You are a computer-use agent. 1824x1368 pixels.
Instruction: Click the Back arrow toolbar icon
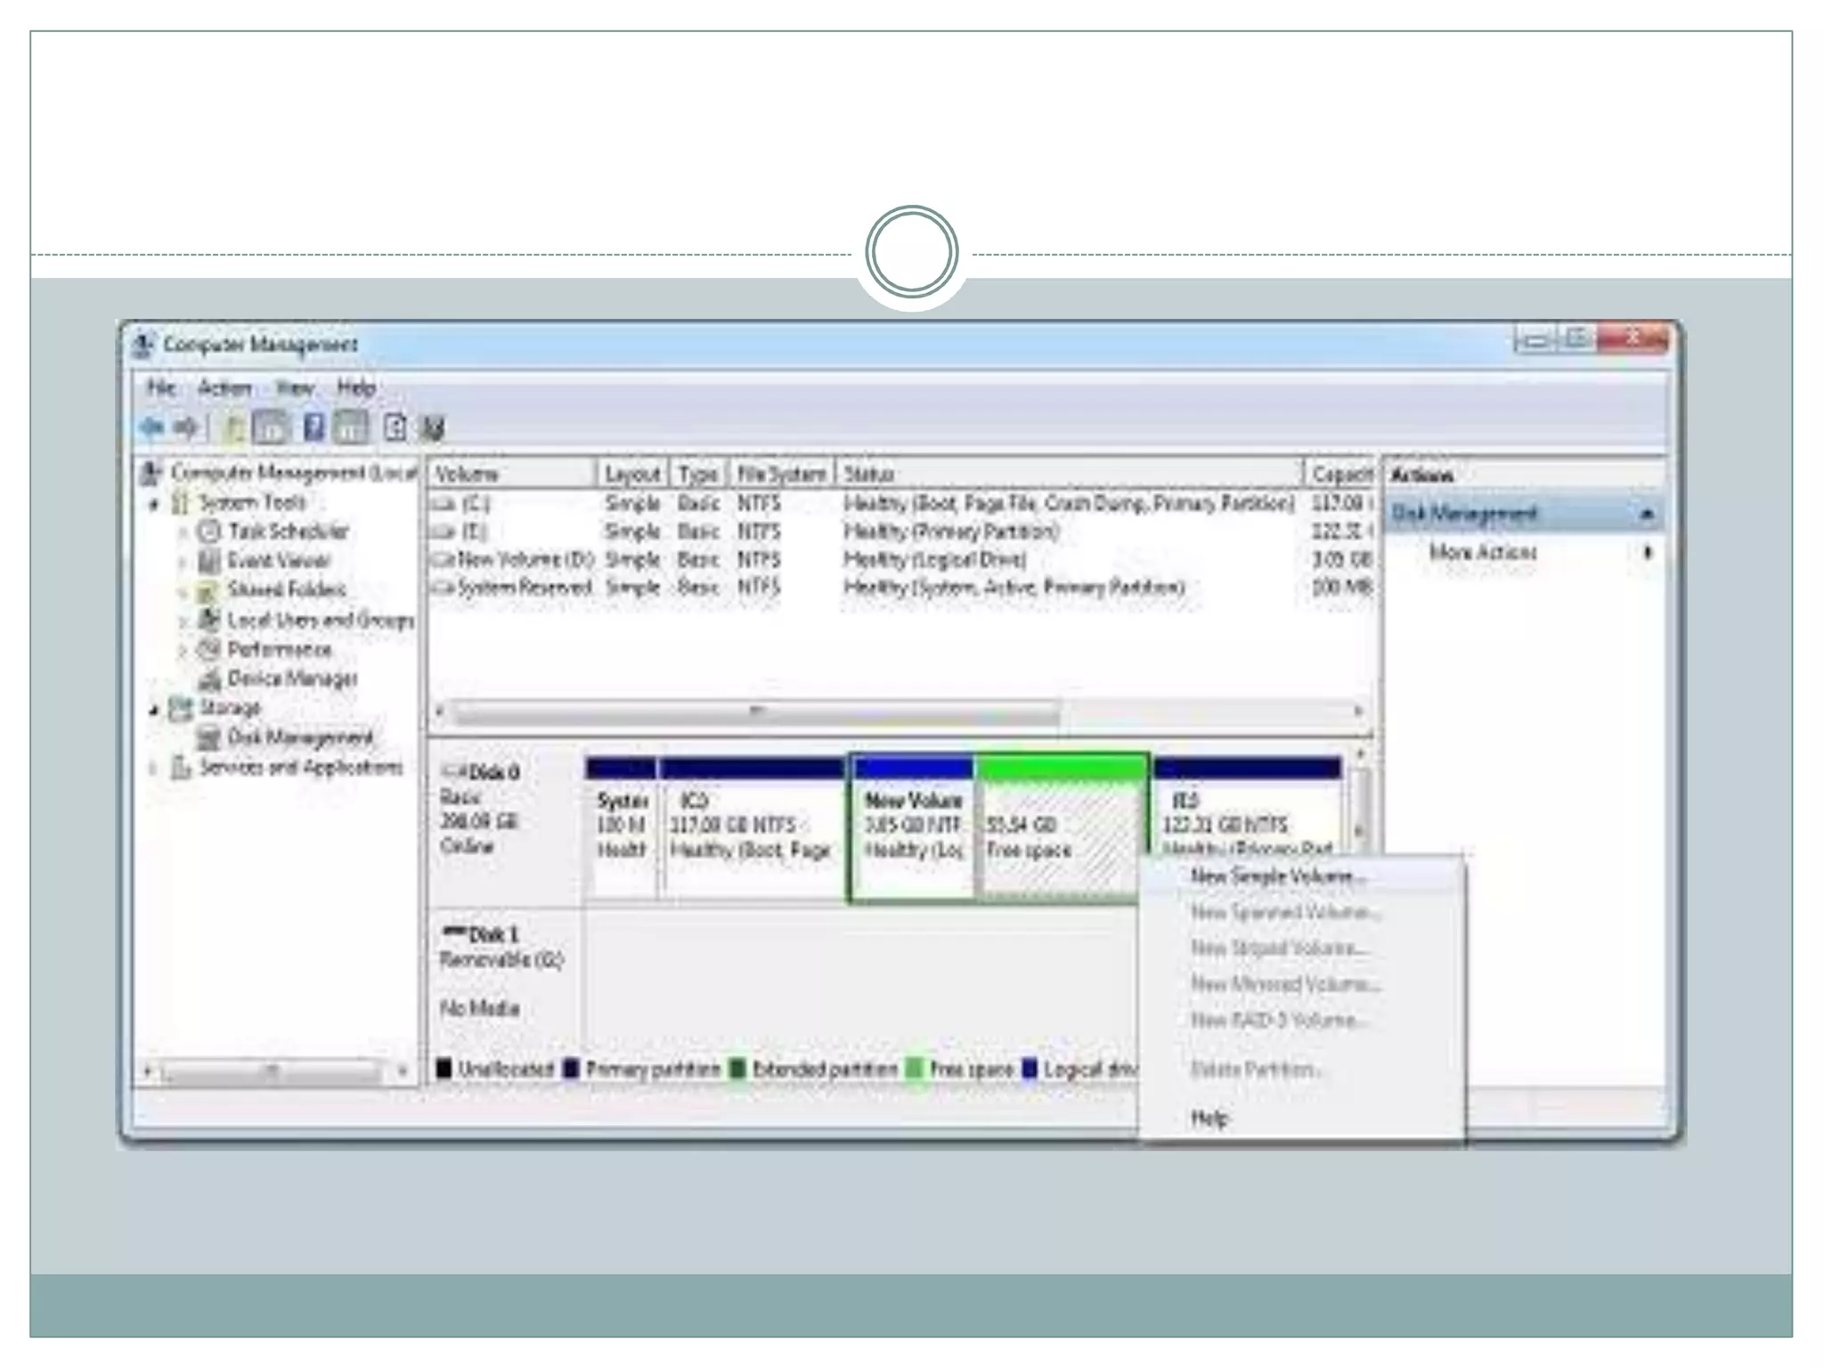pyautogui.click(x=152, y=427)
